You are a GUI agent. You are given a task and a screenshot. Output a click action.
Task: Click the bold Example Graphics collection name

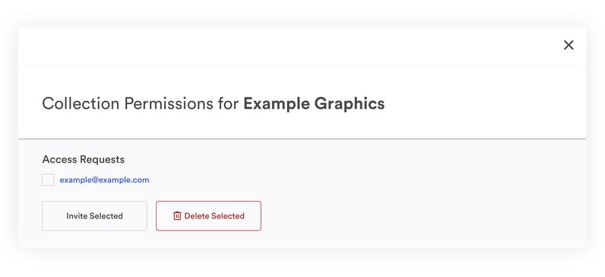(x=314, y=104)
